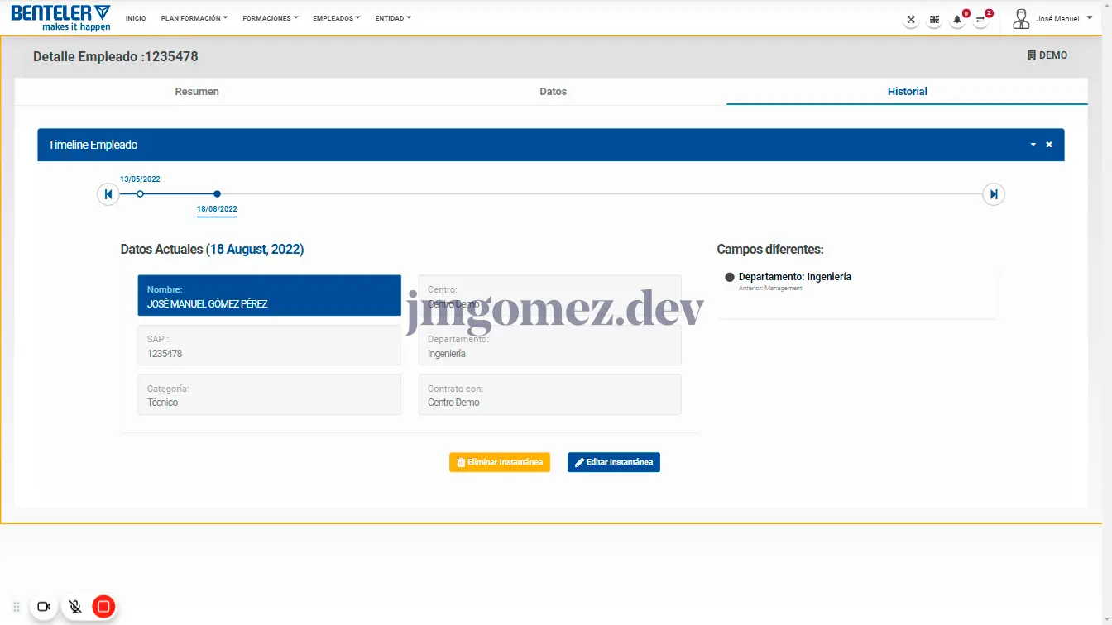Collapse the Timeline Empleado panel caret
This screenshot has height=625, width=1112.
(1033, 145)
